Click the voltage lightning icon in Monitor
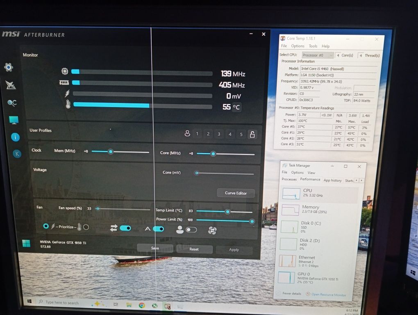The width and height of the screenshot is (418, 315). tap(67, 94)
